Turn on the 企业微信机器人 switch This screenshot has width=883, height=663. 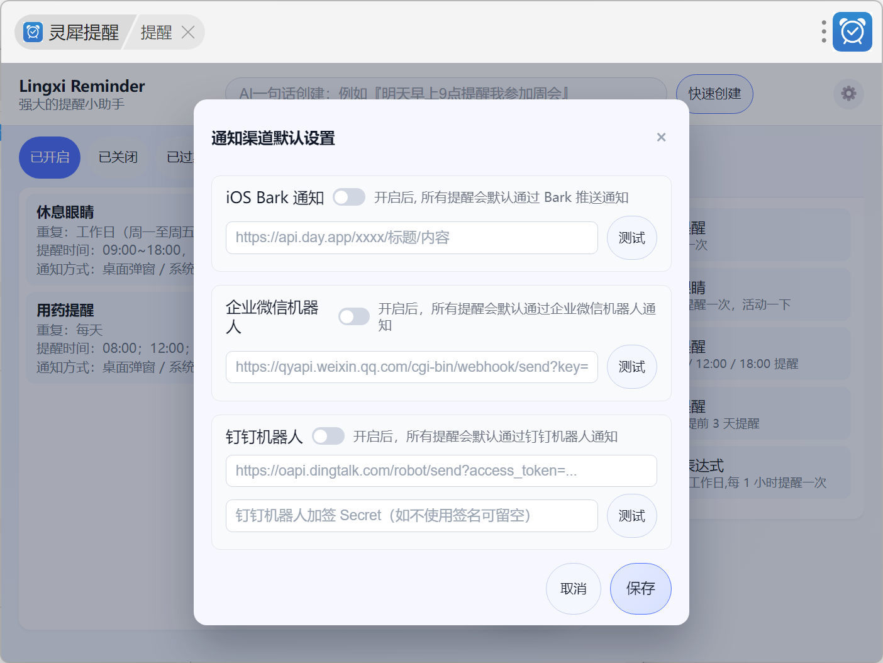click(x=354, y=316)
